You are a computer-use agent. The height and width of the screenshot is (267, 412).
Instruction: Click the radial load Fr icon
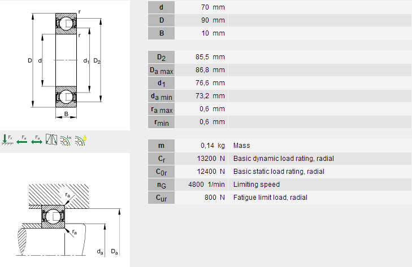[7, 139]
